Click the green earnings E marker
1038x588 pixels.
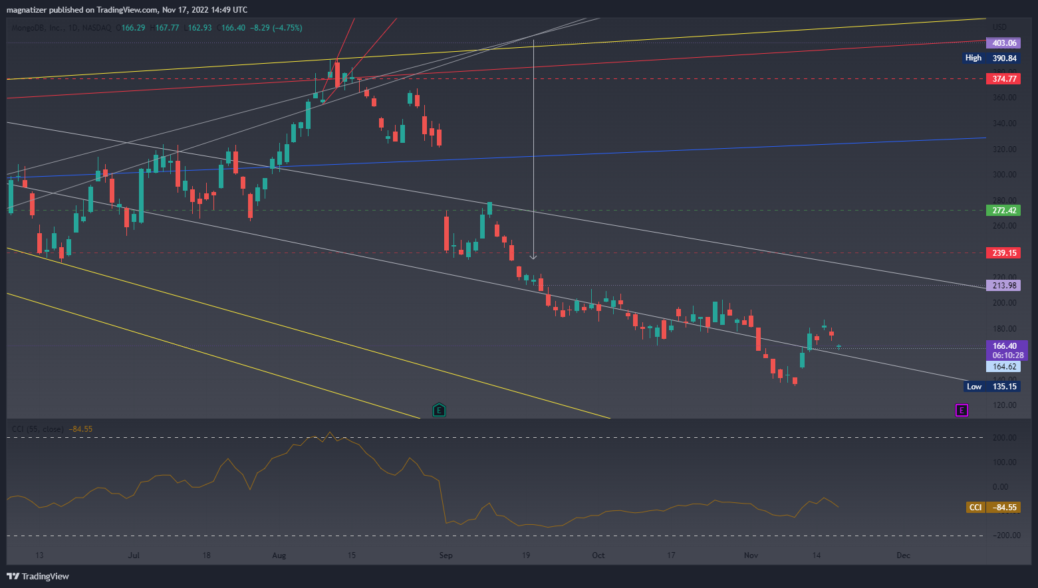[439, 410]
